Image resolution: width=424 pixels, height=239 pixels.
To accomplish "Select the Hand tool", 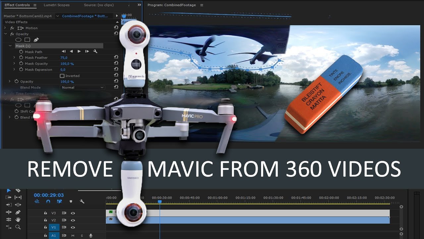I will pyautogui.click(x=18, y=219).
